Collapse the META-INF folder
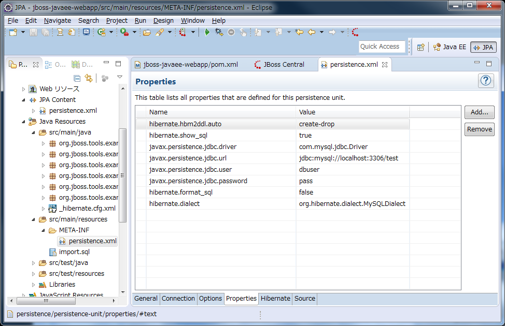This screenshot has height=326, width=505. point(43,230)
